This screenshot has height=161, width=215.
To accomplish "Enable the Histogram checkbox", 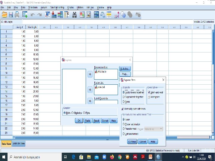I will point(149,97).
